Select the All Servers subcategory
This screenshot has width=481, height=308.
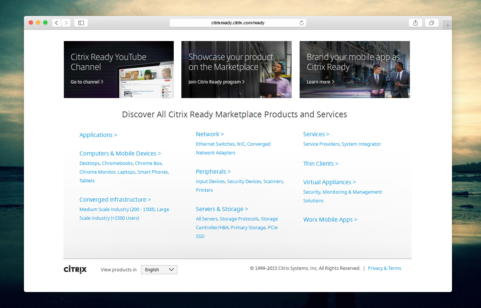(x=207, y=219)
